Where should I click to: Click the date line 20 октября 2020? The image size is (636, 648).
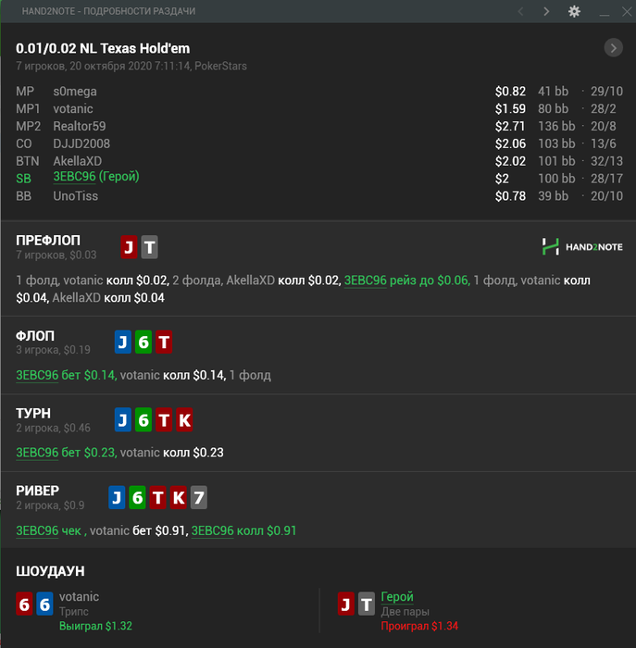(x=131, y=66)
